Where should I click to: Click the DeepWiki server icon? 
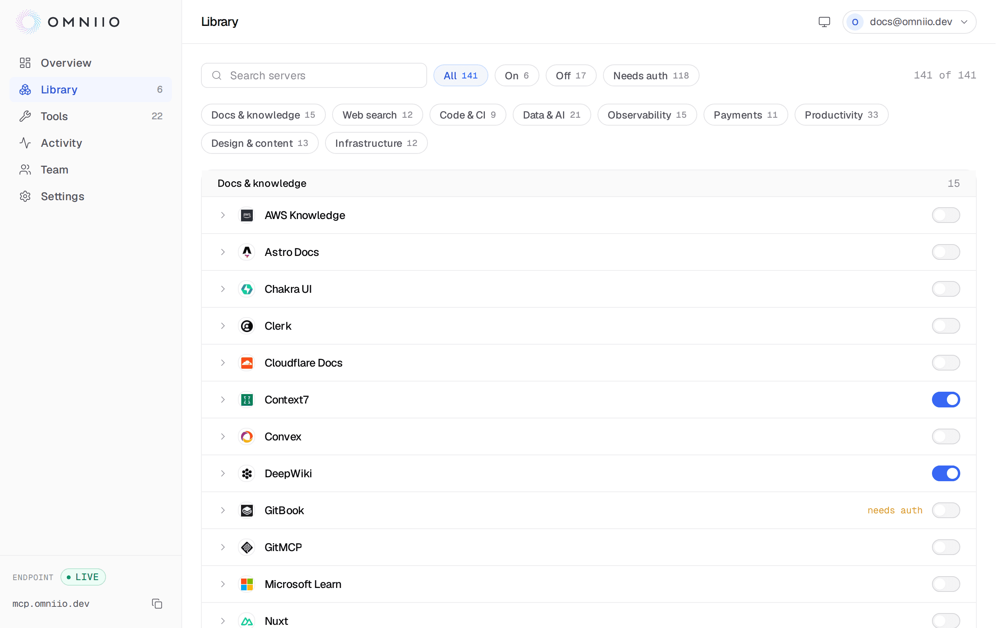[247, 473]
